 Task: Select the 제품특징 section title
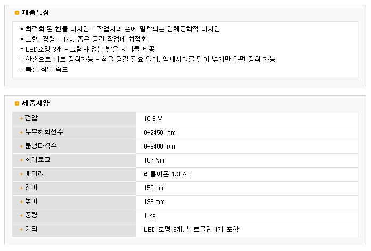pos(35,13)
